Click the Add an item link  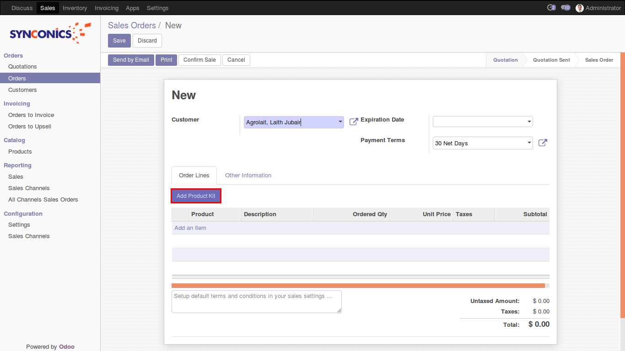tap(190, 228)
